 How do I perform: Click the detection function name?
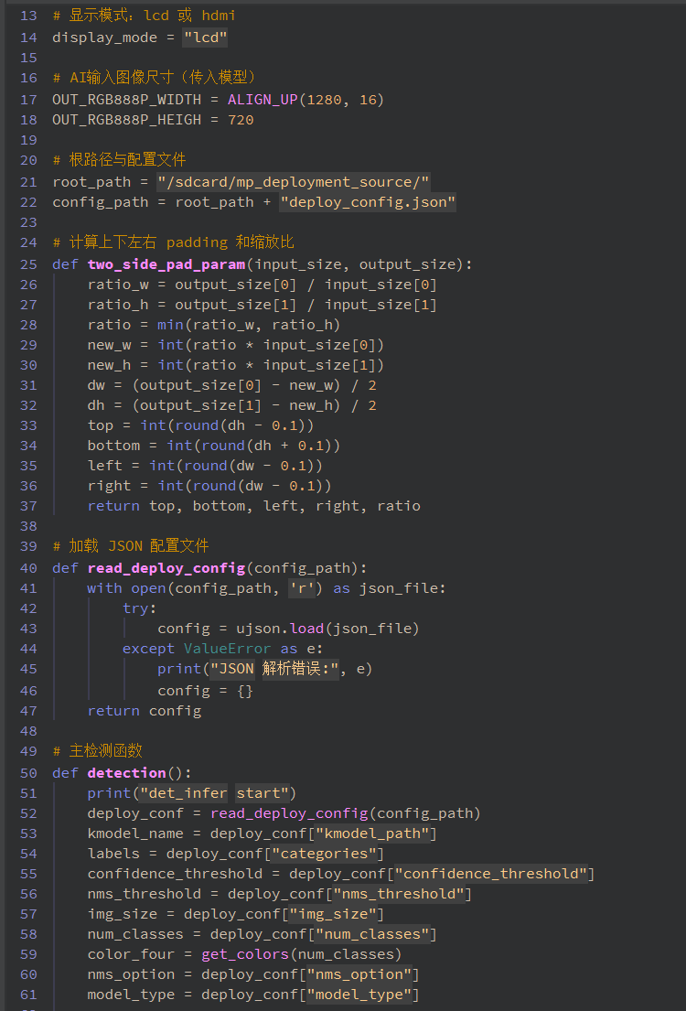126,773
